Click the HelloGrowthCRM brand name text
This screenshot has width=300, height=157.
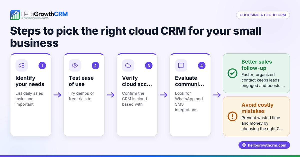44,14
